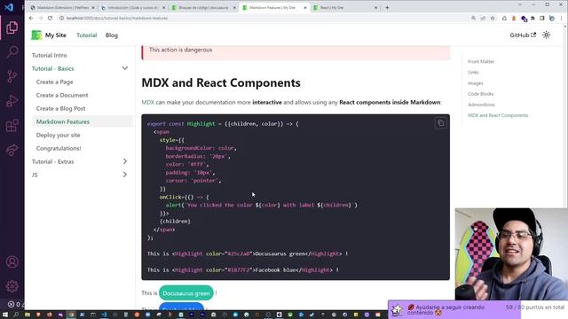
Task: Click the errors indicator in VS Code status bar
Action: pyautogui.click(x=14, y=305)
